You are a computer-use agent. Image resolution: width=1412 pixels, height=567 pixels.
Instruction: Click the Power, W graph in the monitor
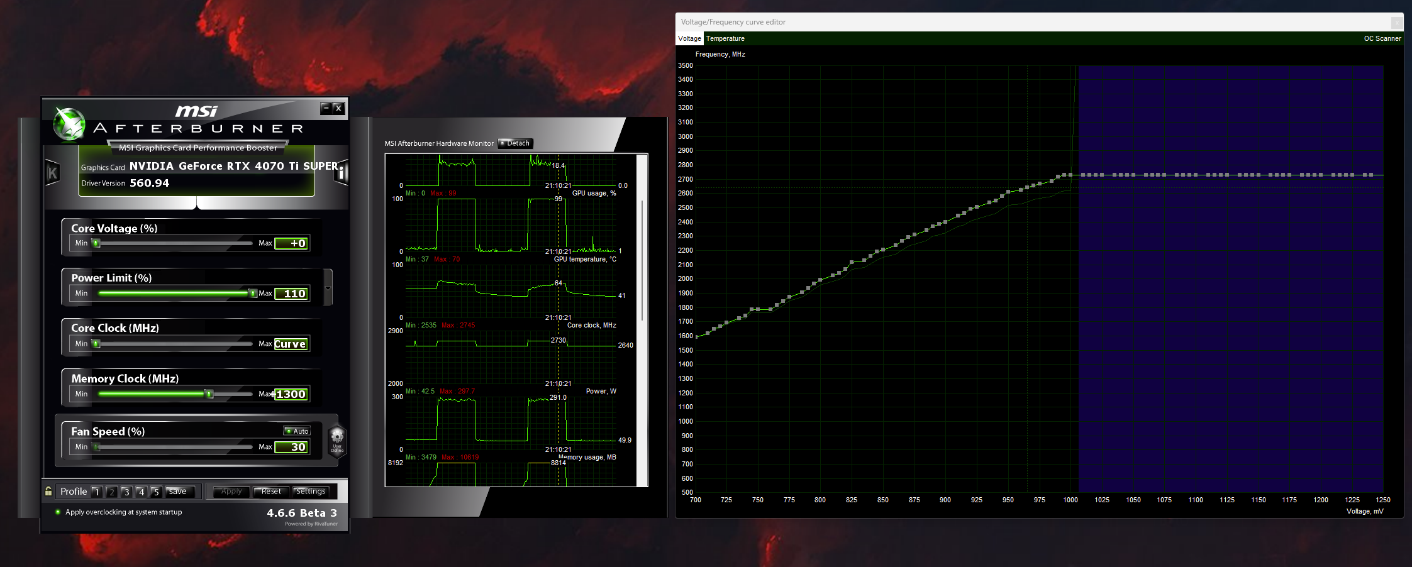511,422
